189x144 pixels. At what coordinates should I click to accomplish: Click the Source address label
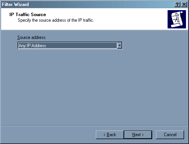coord(32,37)
